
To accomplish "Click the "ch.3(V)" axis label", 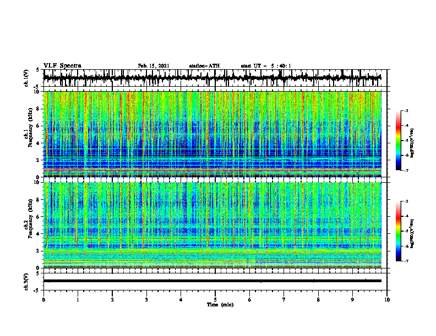I will pos(26,282).
